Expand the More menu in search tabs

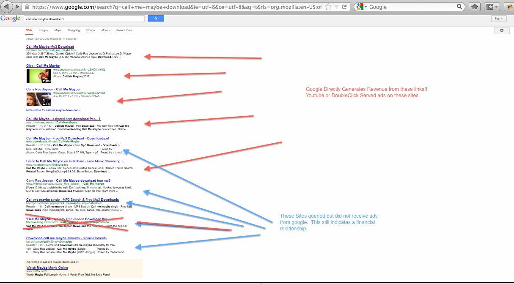105,30
